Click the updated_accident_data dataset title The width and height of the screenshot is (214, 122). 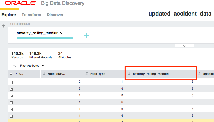(180, 14)
